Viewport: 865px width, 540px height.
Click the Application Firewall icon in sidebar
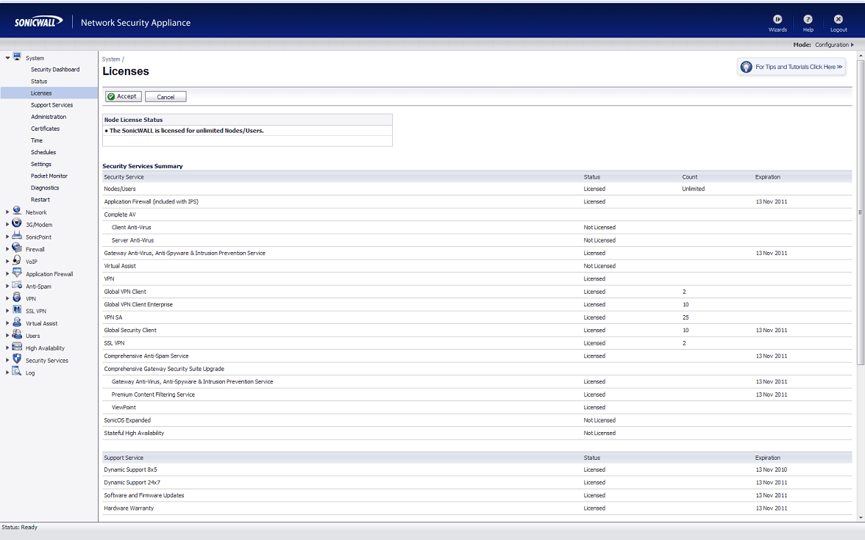pyautogui.click(x=17, y=273)
